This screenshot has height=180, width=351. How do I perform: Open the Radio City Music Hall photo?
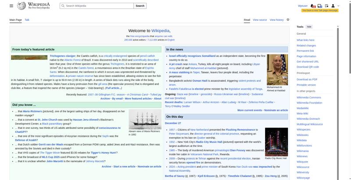[x=276, y=143]
